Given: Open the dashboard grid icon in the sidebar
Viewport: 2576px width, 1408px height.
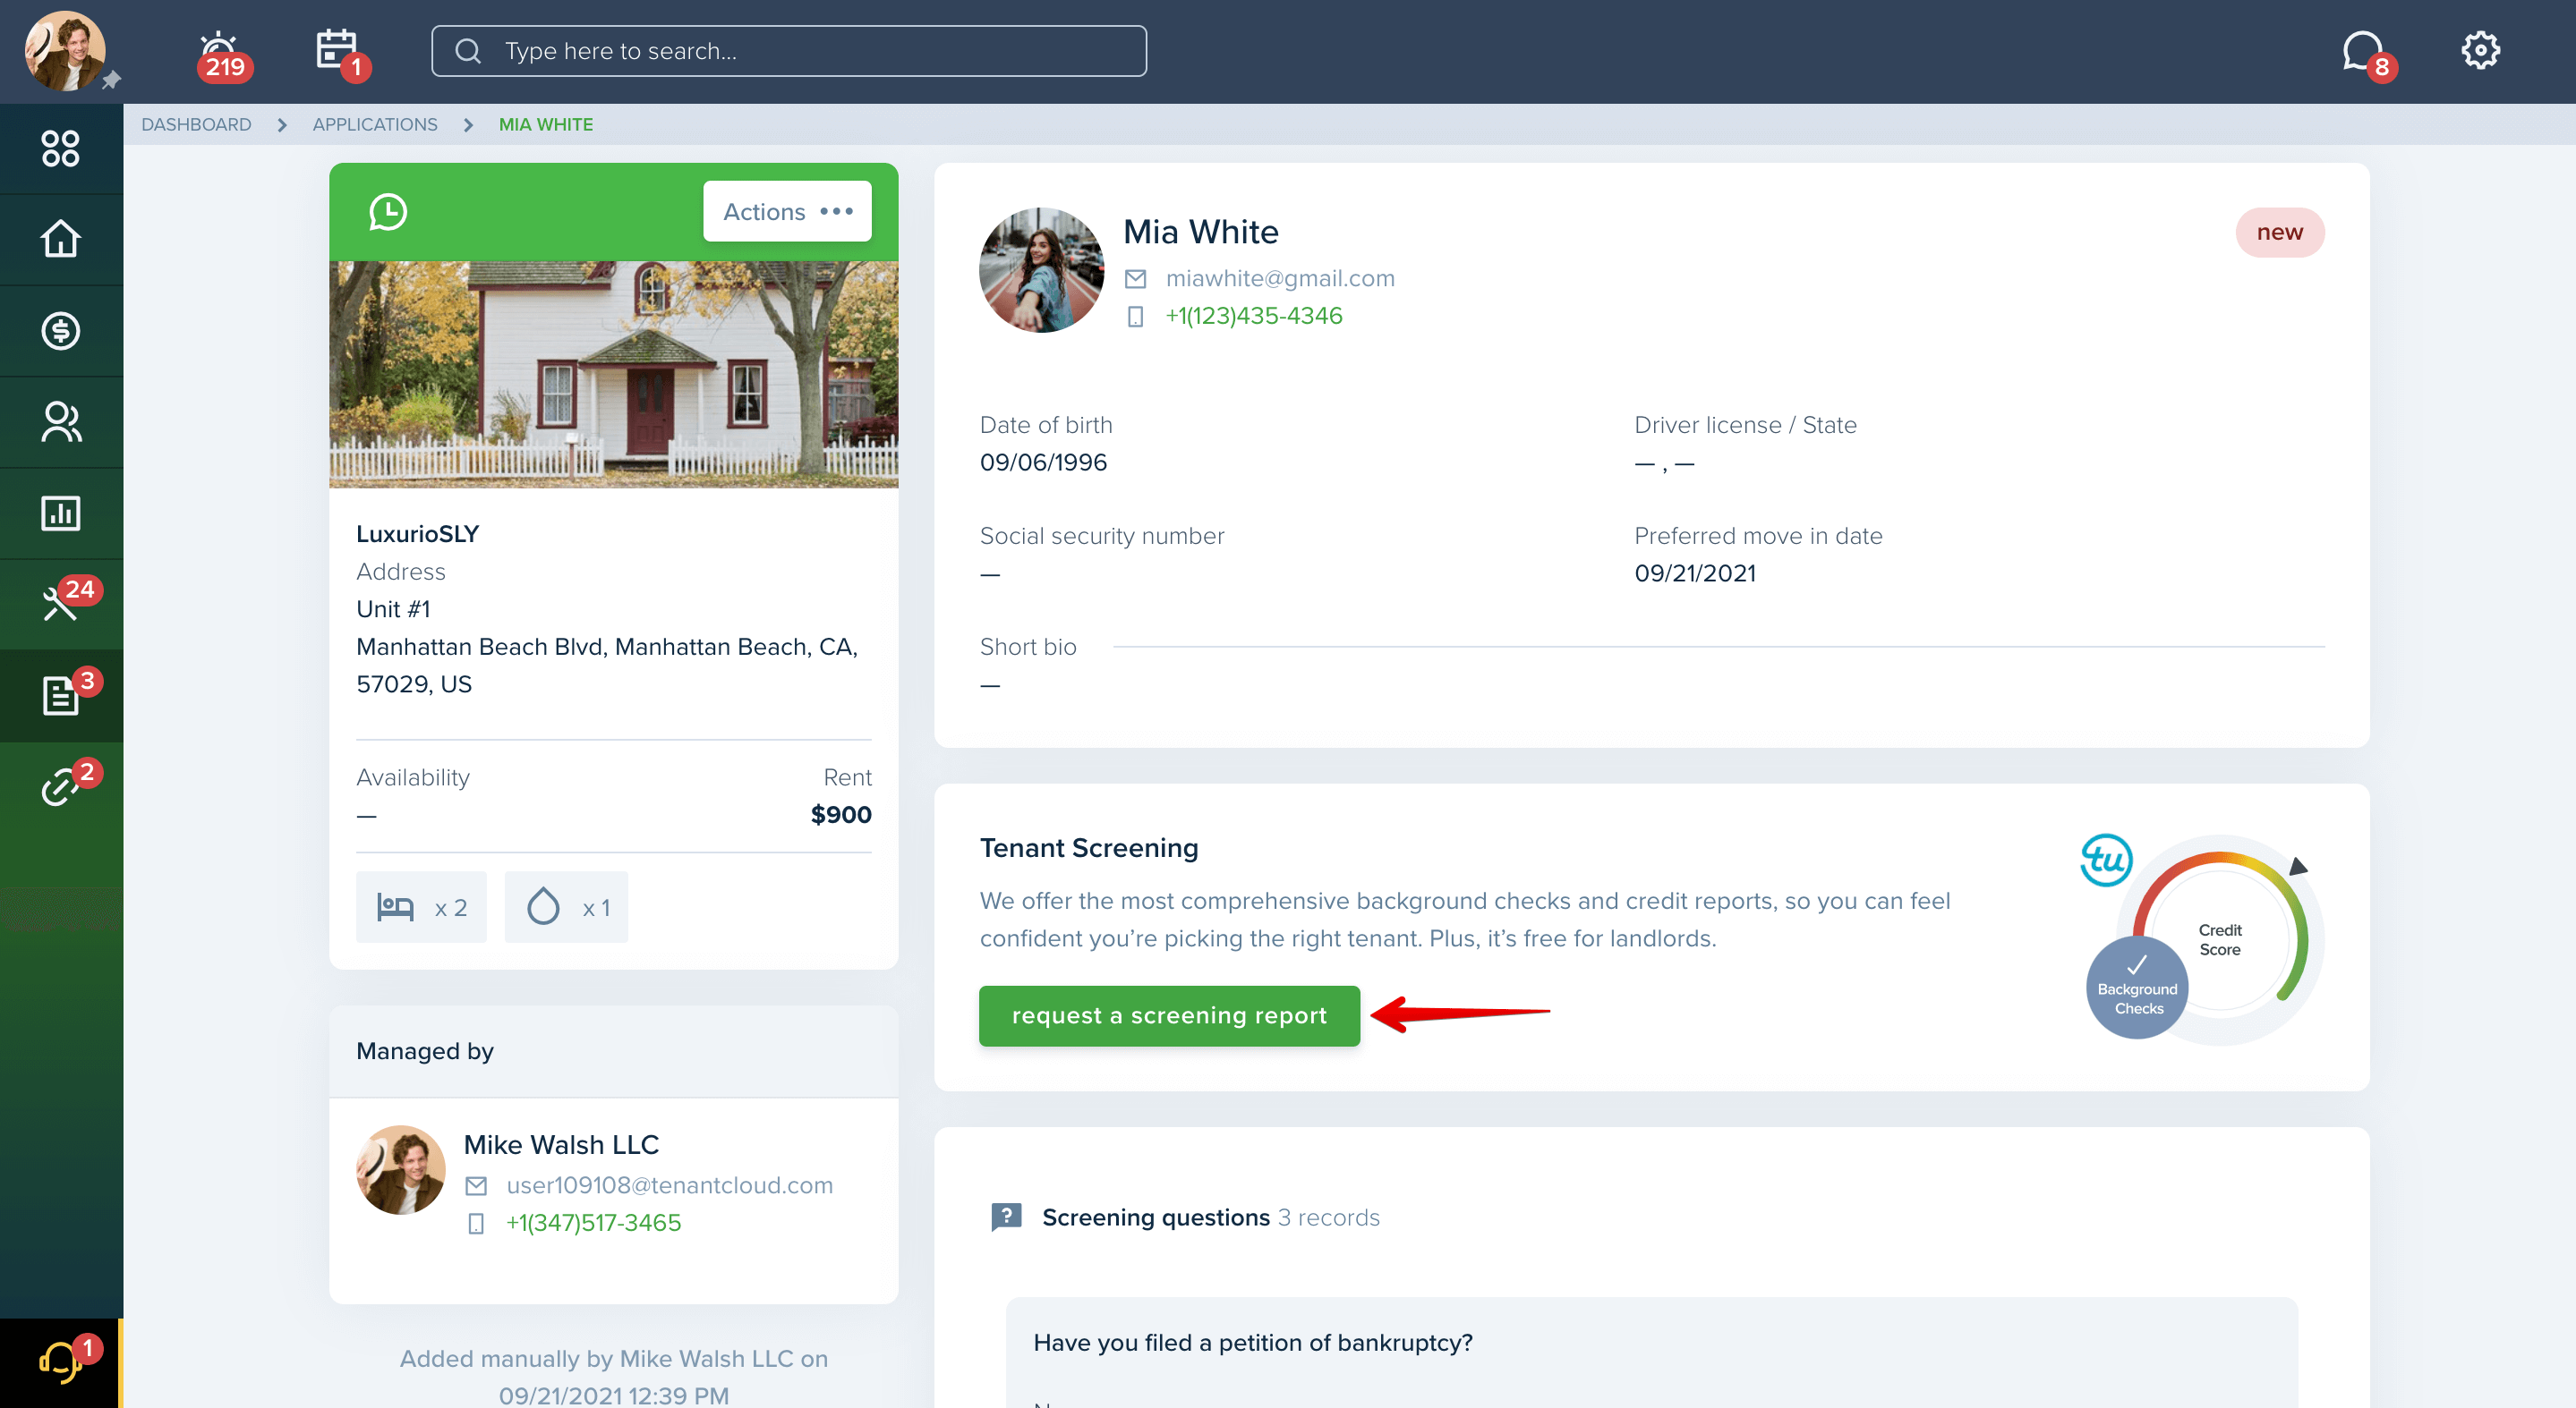Looking at the screenshot, I should click(60, 148).
